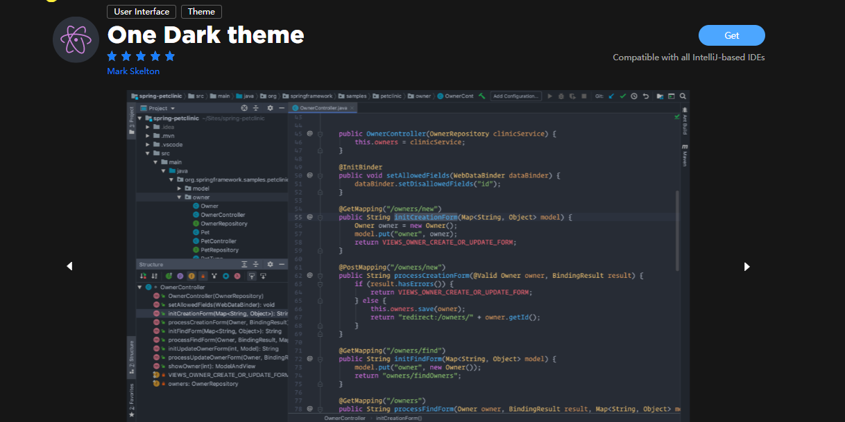The height and width of the screenshot is (422, 845).
Task: Open the Maven side tab
Action: [x=685, y=156]
